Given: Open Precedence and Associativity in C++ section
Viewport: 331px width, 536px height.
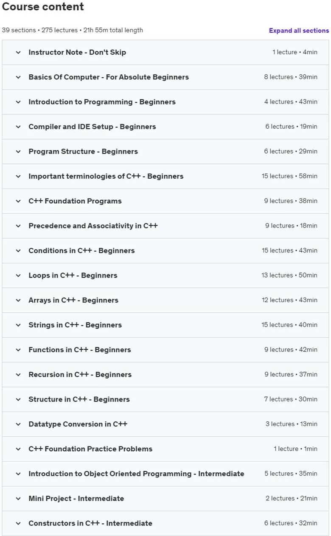Looking at the screenshot, I should coord(165,226).
